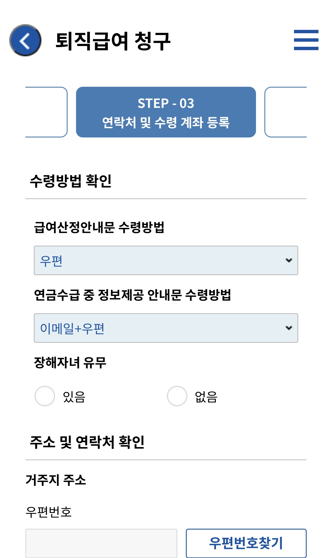Click the 우편번호찾기 button
Screen dimensions: 332x558
[246, 544]
